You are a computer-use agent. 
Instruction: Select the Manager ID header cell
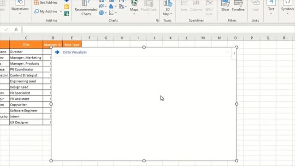pyautogui.click(x=53, y=45)
